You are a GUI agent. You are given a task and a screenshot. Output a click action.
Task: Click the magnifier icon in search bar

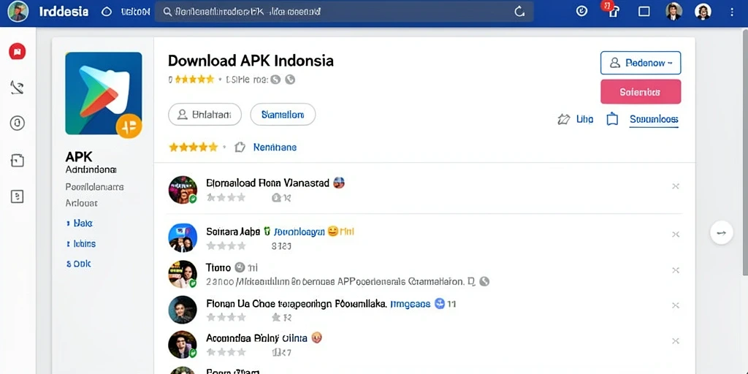[x=167, y=12]
